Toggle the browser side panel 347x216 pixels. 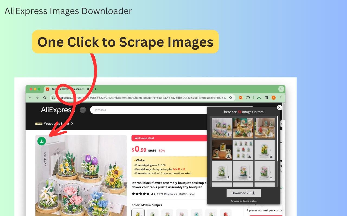click(266, 97)
